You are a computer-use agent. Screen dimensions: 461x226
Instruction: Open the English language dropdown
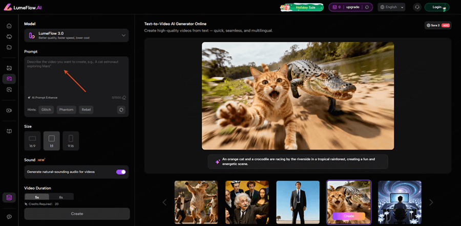pos(391,7)
